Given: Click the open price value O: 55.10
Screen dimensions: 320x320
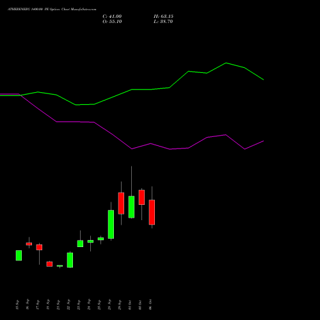Looking at the screenshot, I should [112, 22].
